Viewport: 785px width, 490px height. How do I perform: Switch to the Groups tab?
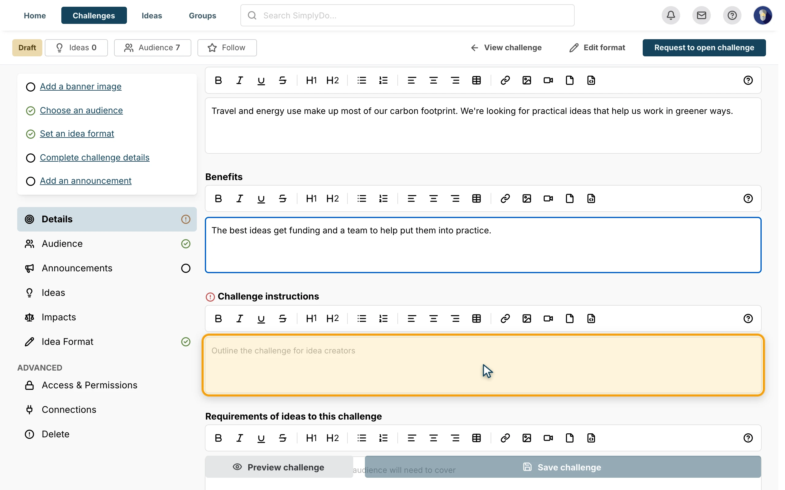coord(202,15)
